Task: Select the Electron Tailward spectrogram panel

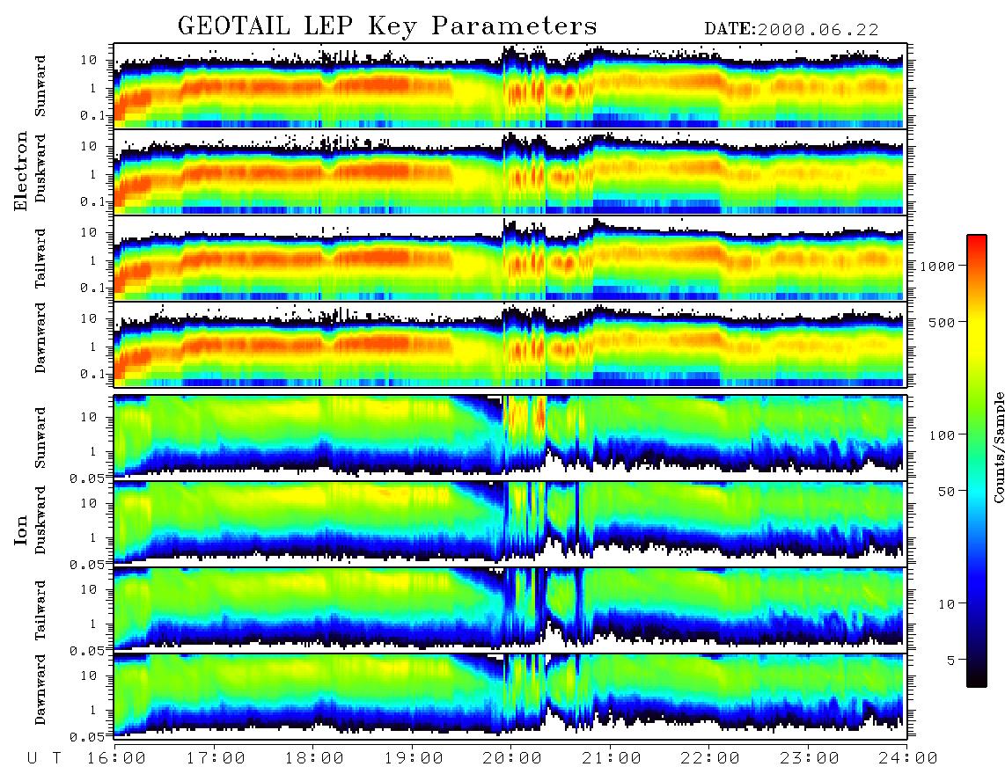Action: 510,259
